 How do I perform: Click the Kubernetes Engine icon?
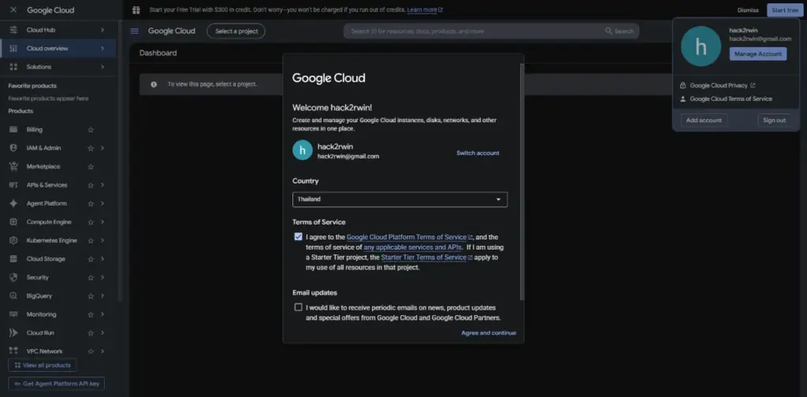(x=13, y=241)
